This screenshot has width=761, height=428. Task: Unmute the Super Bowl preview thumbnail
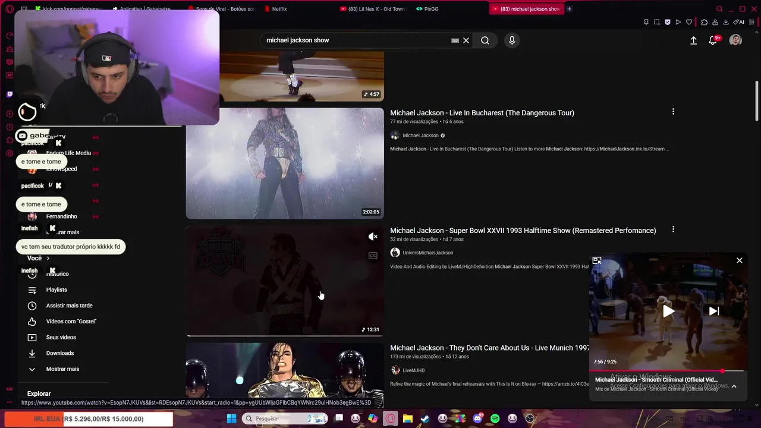pos(373,237)
